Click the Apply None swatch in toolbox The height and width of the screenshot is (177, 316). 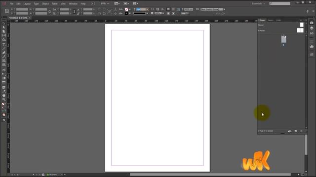[x=4, y=115]
